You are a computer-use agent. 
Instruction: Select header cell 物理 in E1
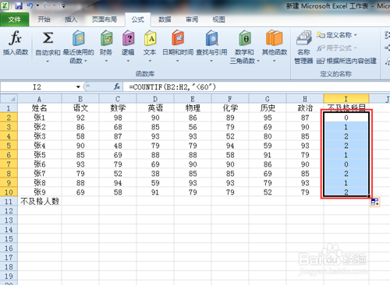coord(193,108)
